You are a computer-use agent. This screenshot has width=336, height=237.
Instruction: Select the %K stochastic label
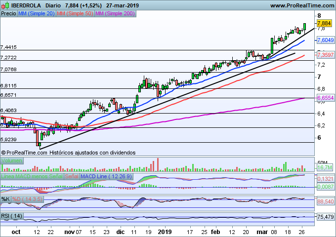(5, 199)
